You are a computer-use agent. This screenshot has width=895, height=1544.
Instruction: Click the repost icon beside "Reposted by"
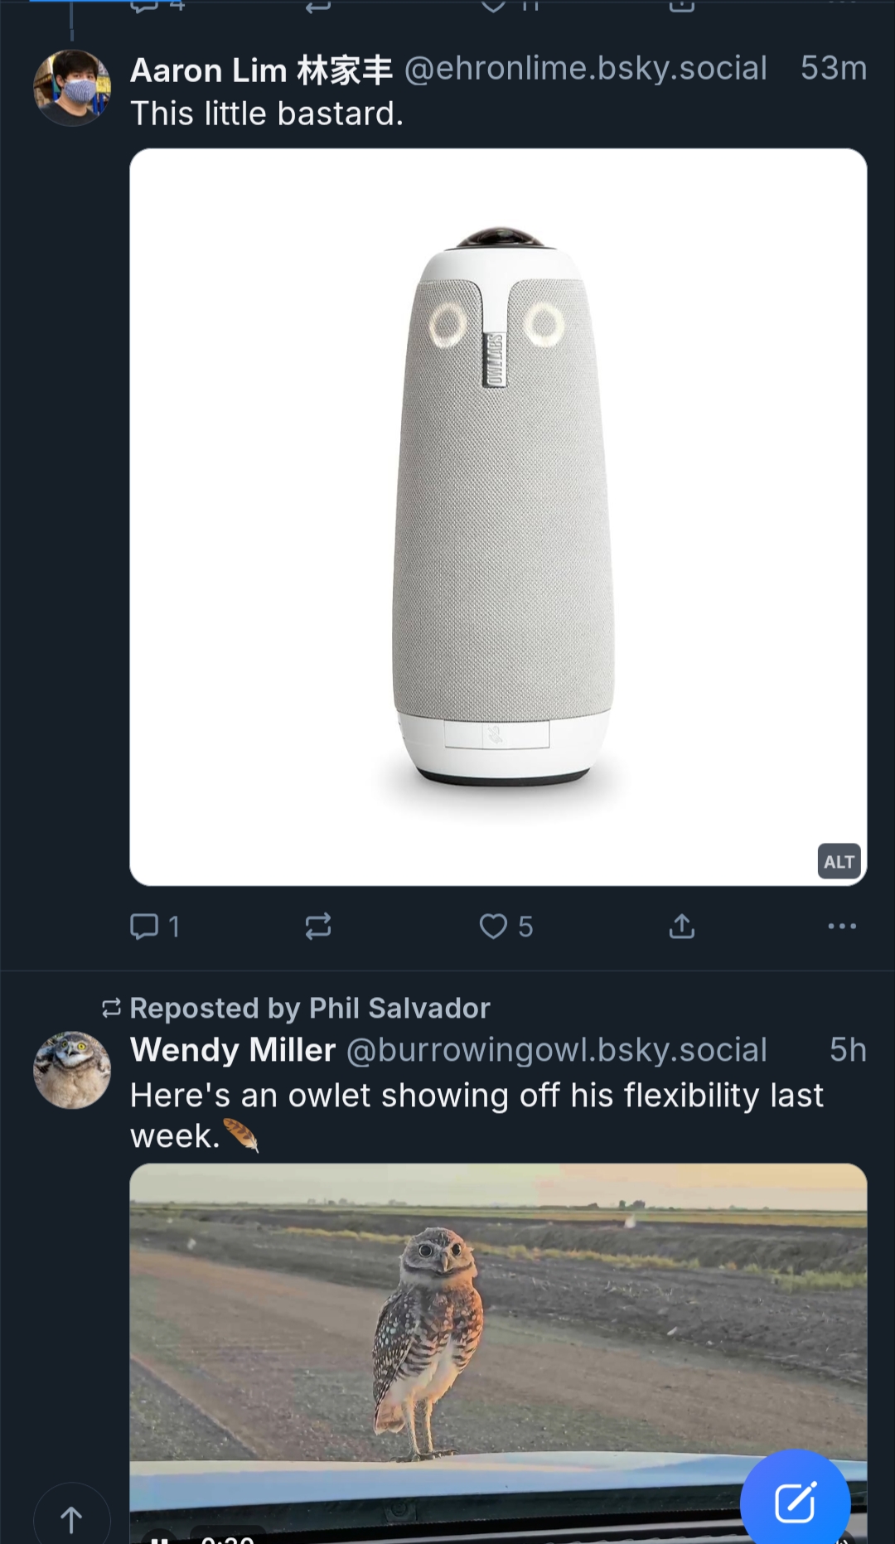111,1008
